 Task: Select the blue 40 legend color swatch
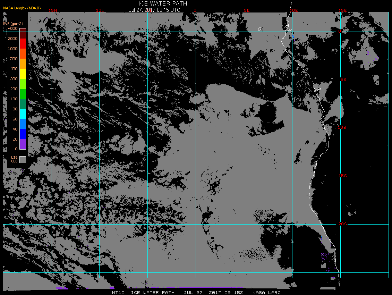pos(23,134)
